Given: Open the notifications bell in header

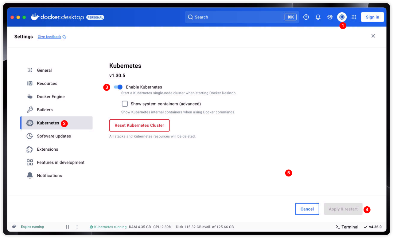Looking at the screenshot, I should coord(318,17).
